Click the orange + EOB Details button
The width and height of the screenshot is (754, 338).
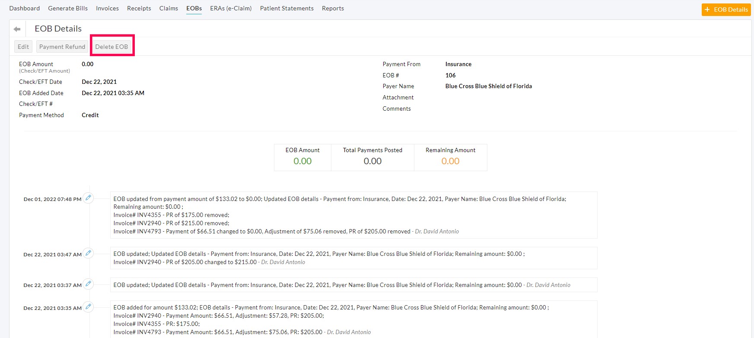pyautogui.click(x=726, y=10)
